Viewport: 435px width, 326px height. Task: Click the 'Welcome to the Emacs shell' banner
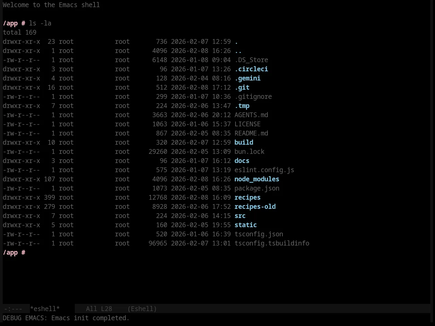point(51,5)
